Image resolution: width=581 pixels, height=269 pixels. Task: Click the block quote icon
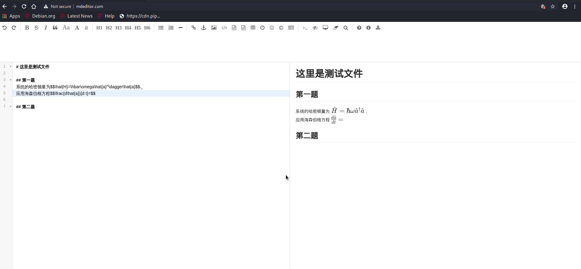[x=55, y=28]
